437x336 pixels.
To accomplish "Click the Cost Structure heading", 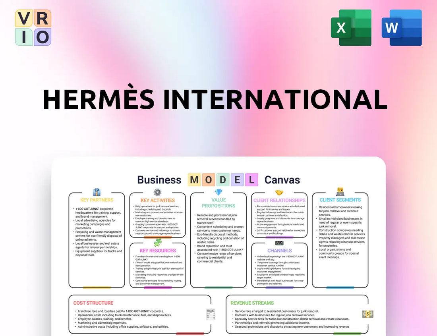I will [x=93, y=303].
